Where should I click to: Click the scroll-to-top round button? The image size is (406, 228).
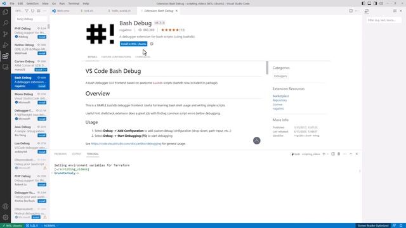(x=256, y=141)
